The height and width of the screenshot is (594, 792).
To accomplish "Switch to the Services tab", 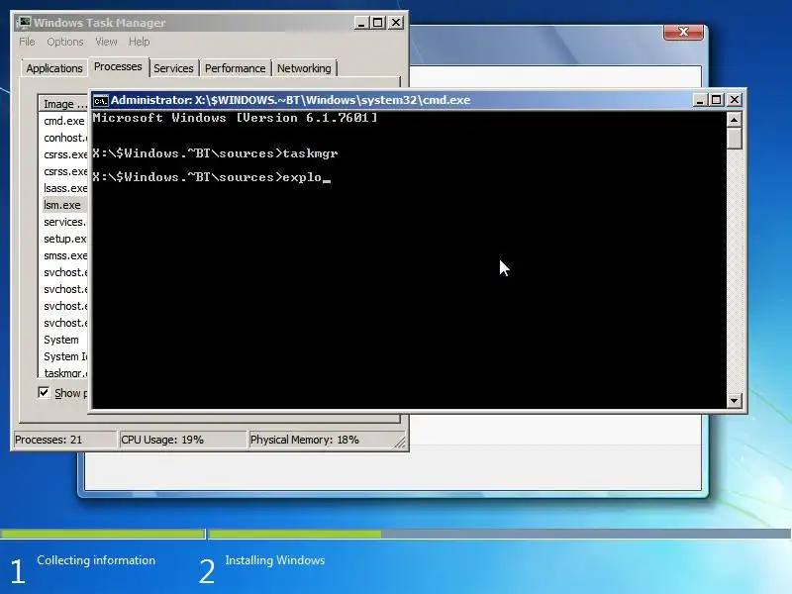I will point(173,68).
